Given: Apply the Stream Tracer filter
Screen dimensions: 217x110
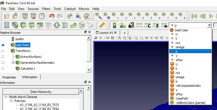Looking at the screenshot, I should click(65, 25).
